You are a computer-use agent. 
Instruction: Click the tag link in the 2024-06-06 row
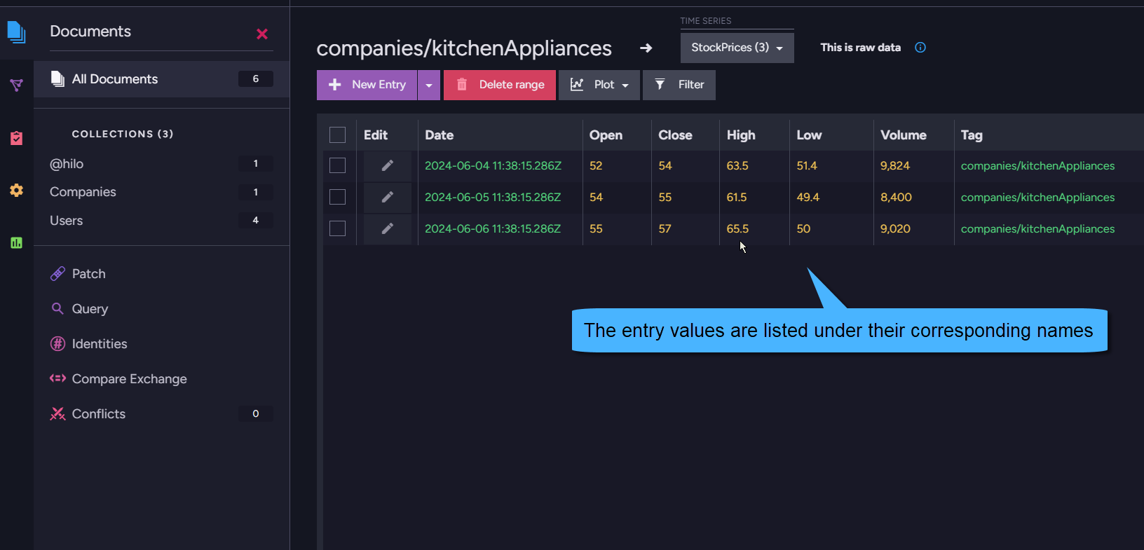(x=1037, y=229)
